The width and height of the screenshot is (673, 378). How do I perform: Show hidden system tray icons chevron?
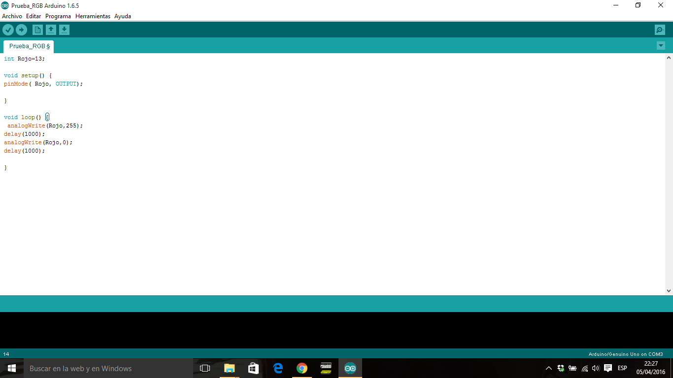(x=549, y=368)
